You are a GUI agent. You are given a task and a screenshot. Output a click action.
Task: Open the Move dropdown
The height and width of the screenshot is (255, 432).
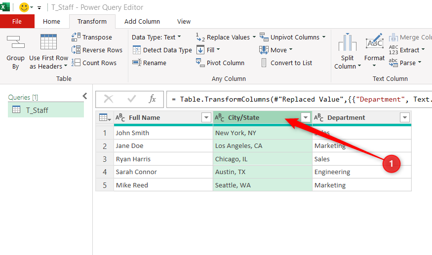pyautogui.click(x=276, y=50)
